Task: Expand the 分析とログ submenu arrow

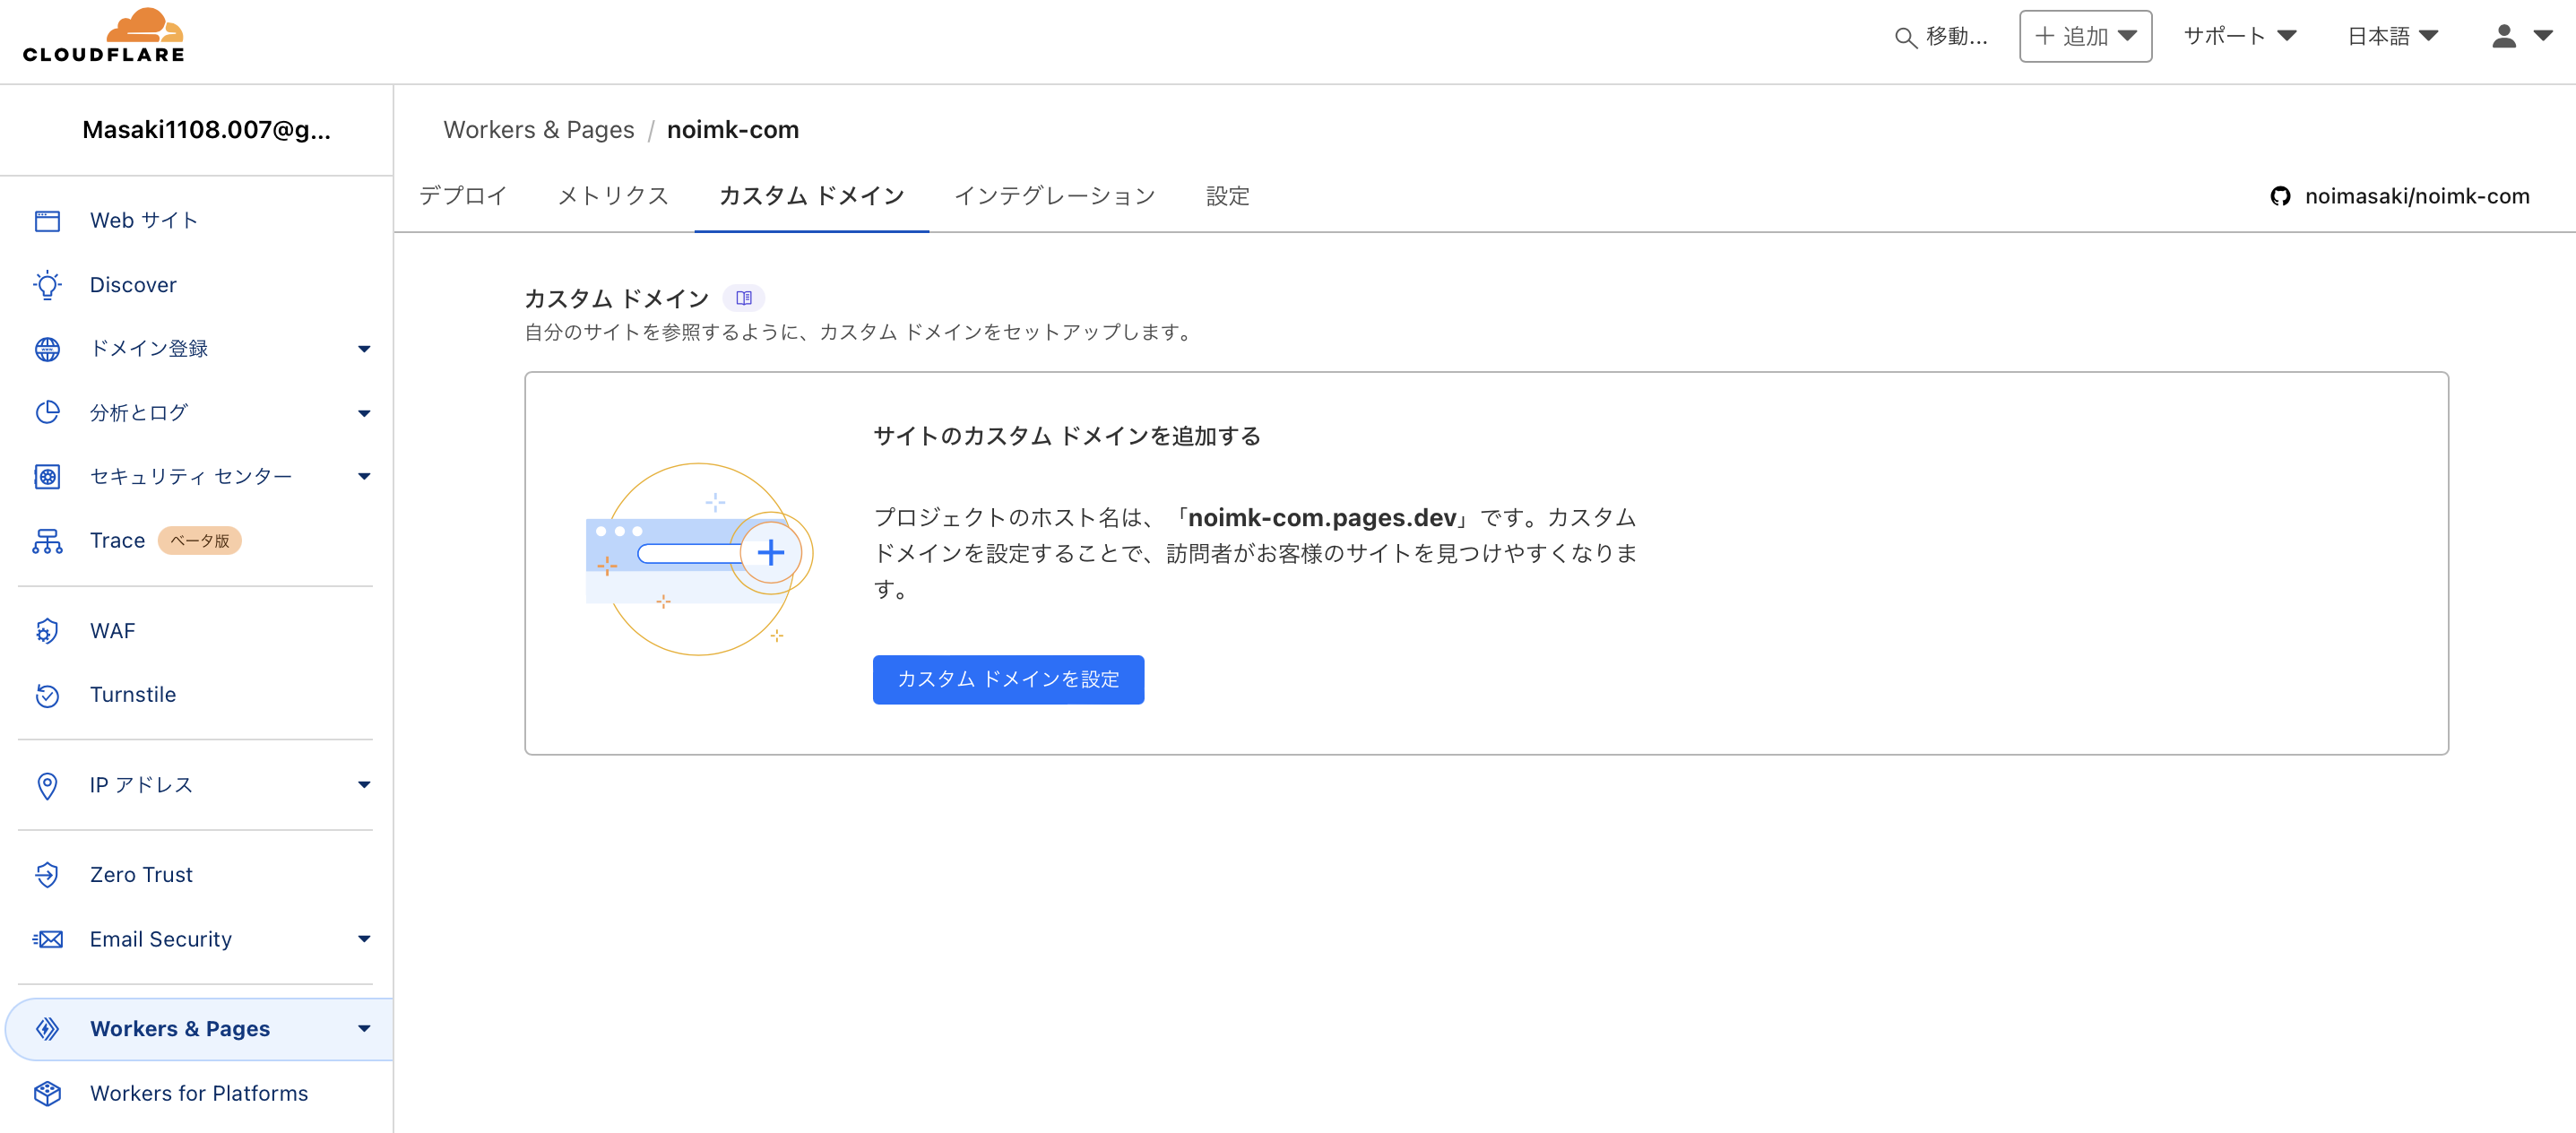Action: (x=364, y=413)
